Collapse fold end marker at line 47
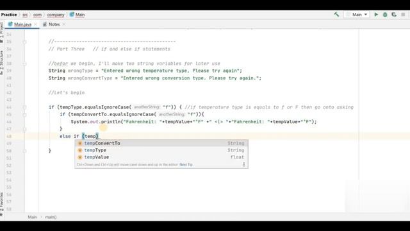410x231 pixels. point(24,129)
